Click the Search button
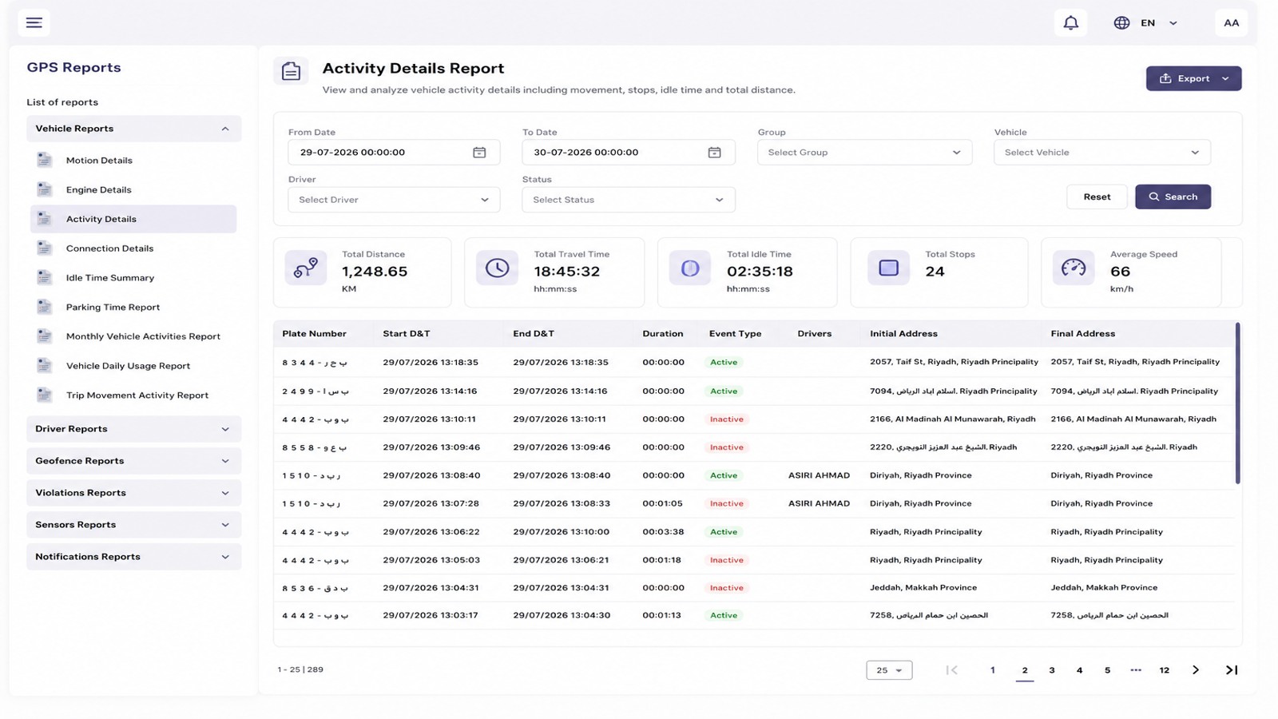Screen dimensions: 1278x719 [1173, 197]
